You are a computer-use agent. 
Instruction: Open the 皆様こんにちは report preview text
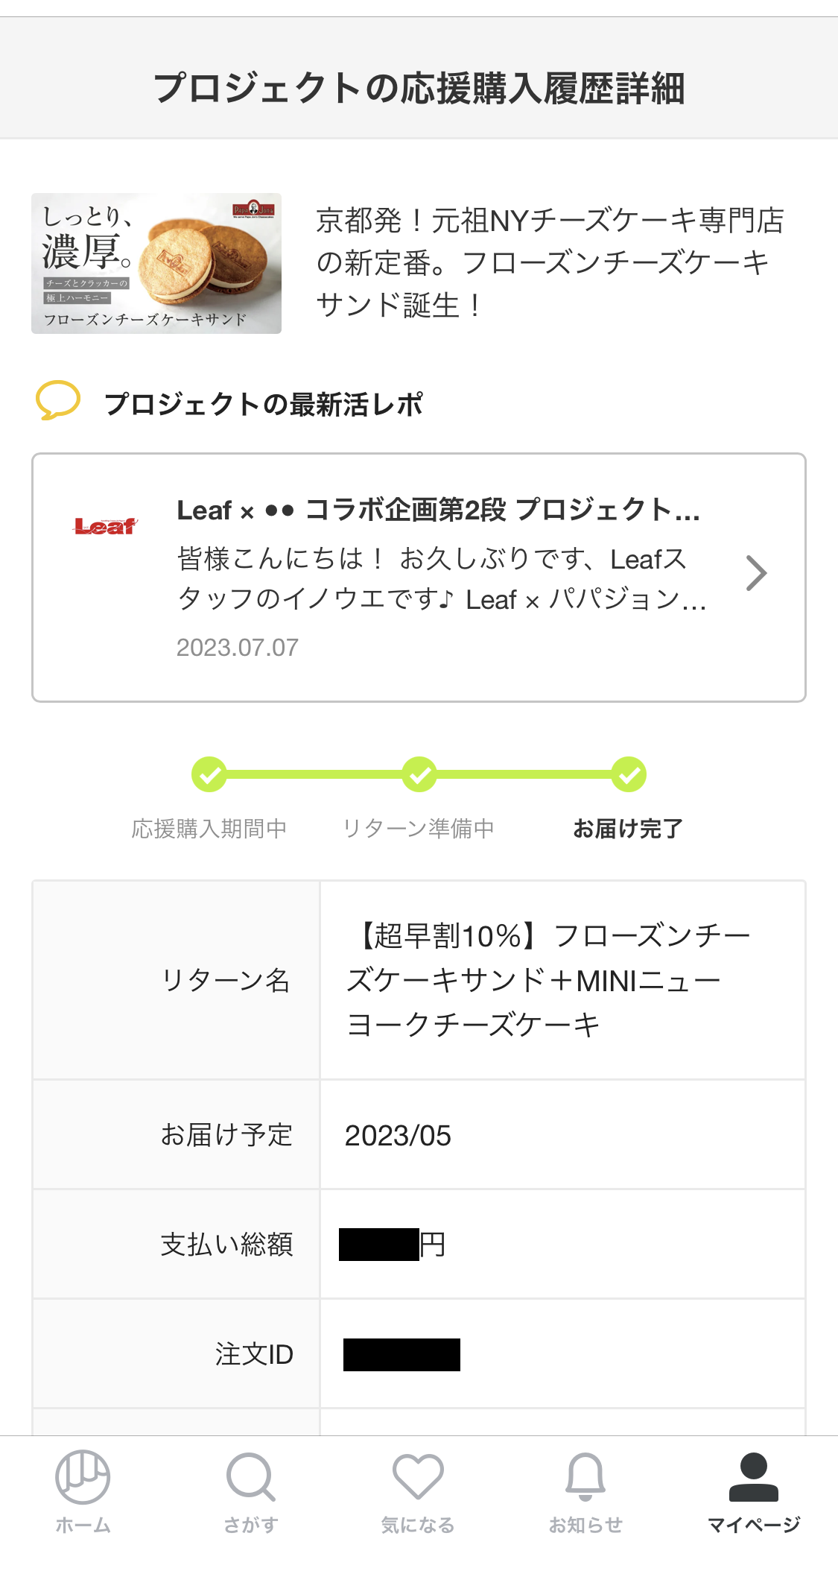pos(442,579)
